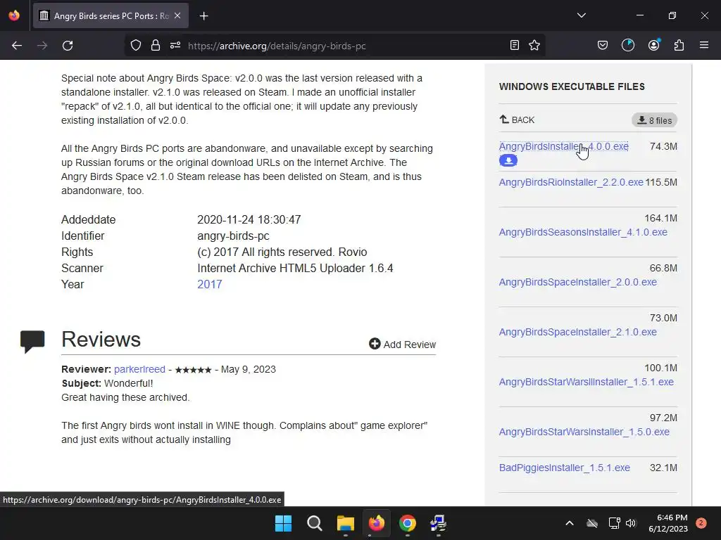Click the circular extension icon in toolbar
This screenshot has width=721, height=540.
click(627, 45)
